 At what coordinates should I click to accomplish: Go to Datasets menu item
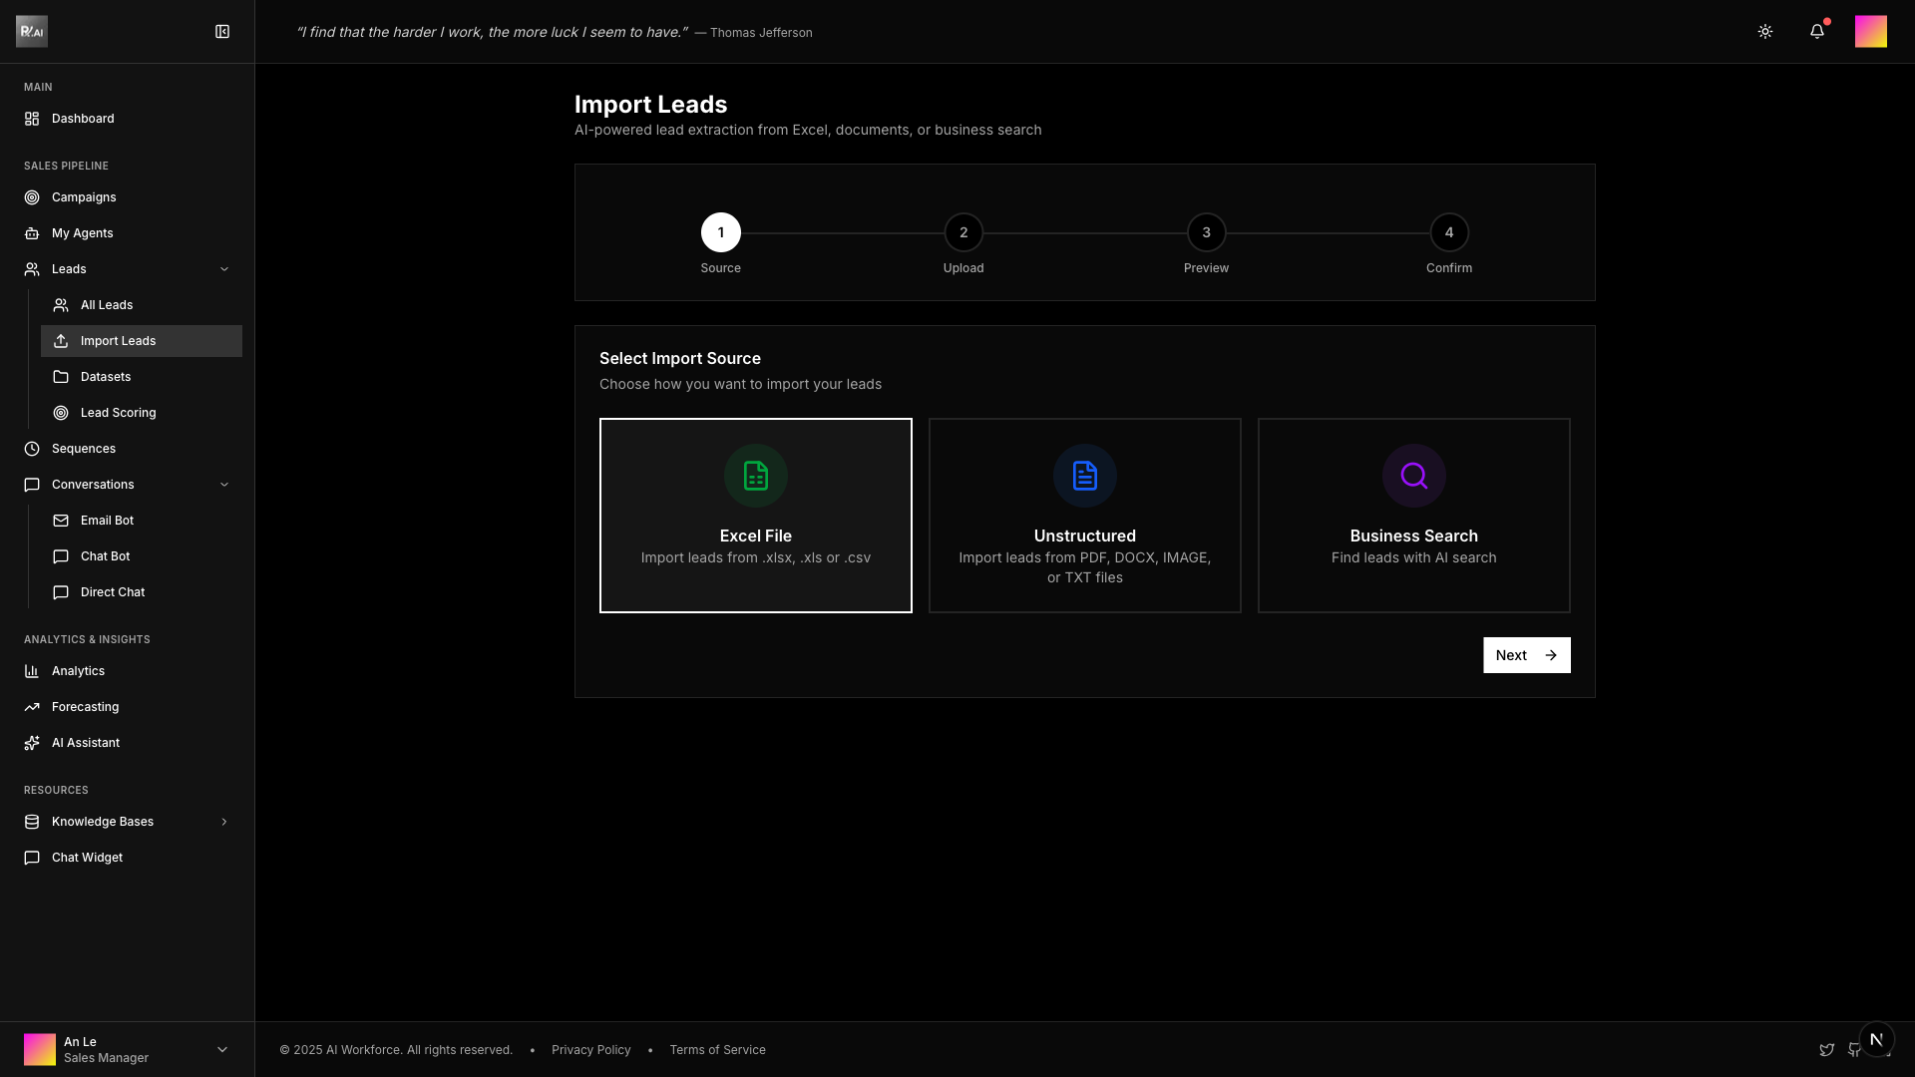tap(106, 377)
